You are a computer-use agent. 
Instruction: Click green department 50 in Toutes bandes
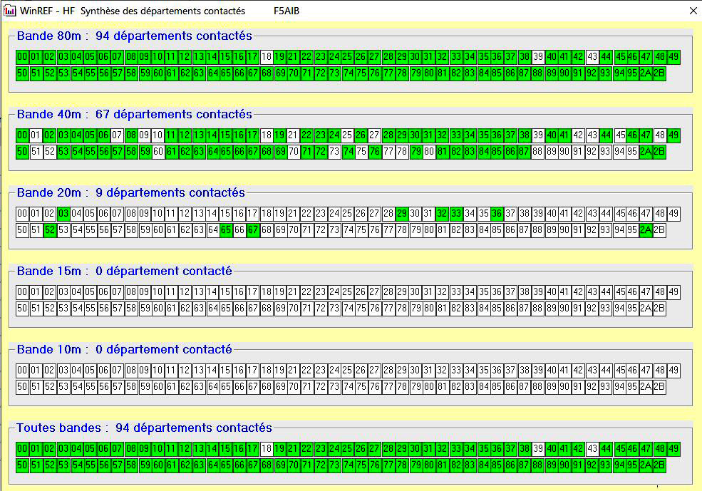22,465
